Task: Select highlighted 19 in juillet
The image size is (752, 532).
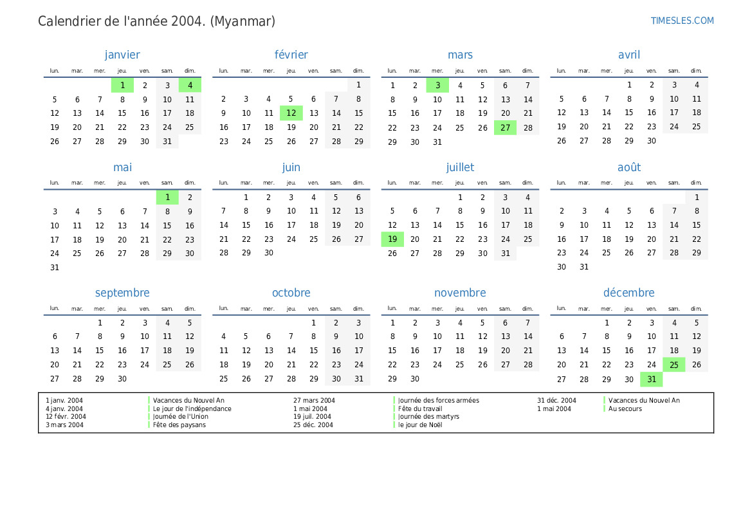Action: [392, 239]
